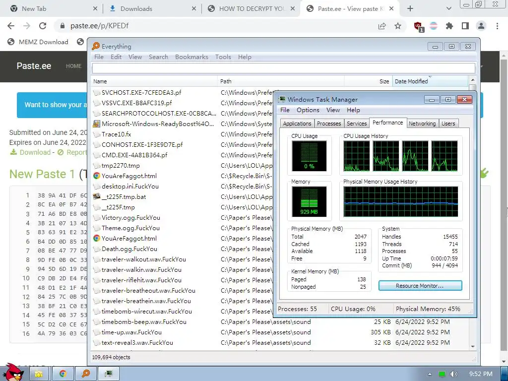Screen dimensions: 508x381
Task: Sort Everything results by Name column
Action: point(154,81)
